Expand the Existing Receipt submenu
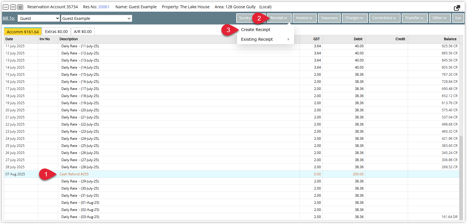Screen dimensions: 467x224 coord(265,39)
